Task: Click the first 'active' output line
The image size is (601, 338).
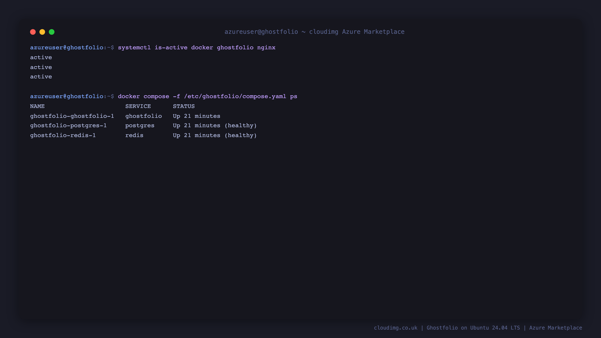Action: [41, 57]
